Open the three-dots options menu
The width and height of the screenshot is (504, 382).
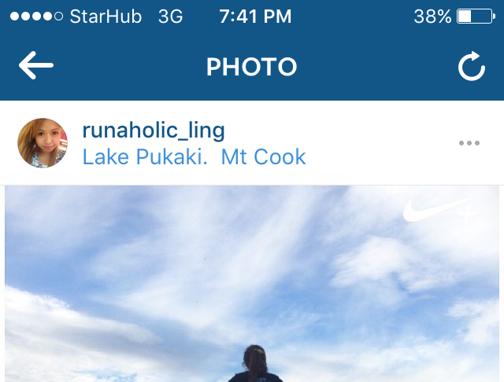click(469, 143)
